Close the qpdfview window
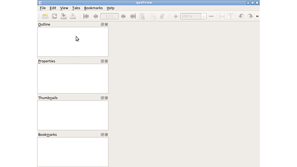This screenshot has height=167, width=297. pyautogui.click(x=257, y=3)
